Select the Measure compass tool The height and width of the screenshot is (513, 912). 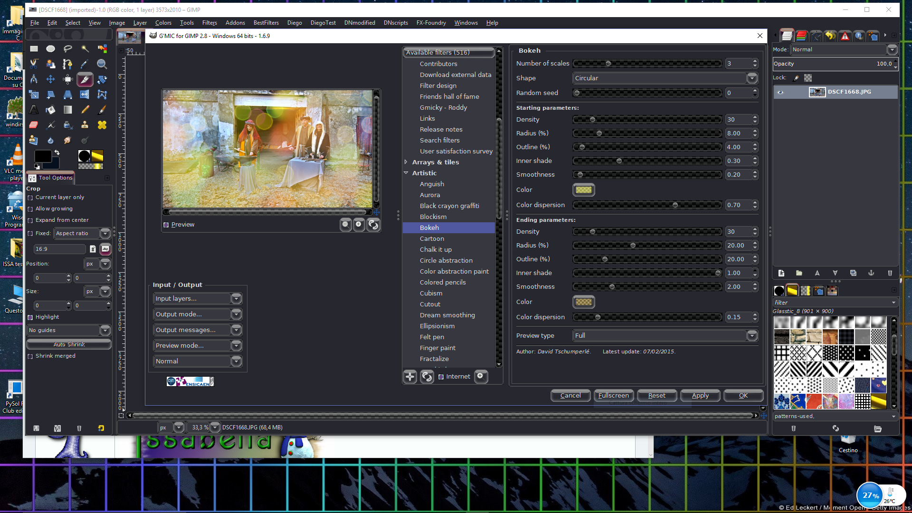coord(34,79)
